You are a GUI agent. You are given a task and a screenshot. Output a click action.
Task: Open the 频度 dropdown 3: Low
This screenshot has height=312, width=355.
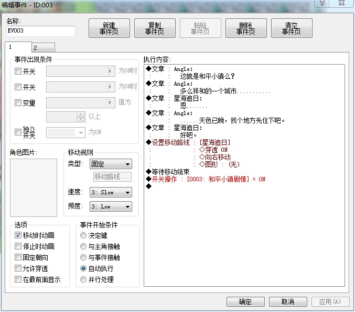click(x=111, y=206)
